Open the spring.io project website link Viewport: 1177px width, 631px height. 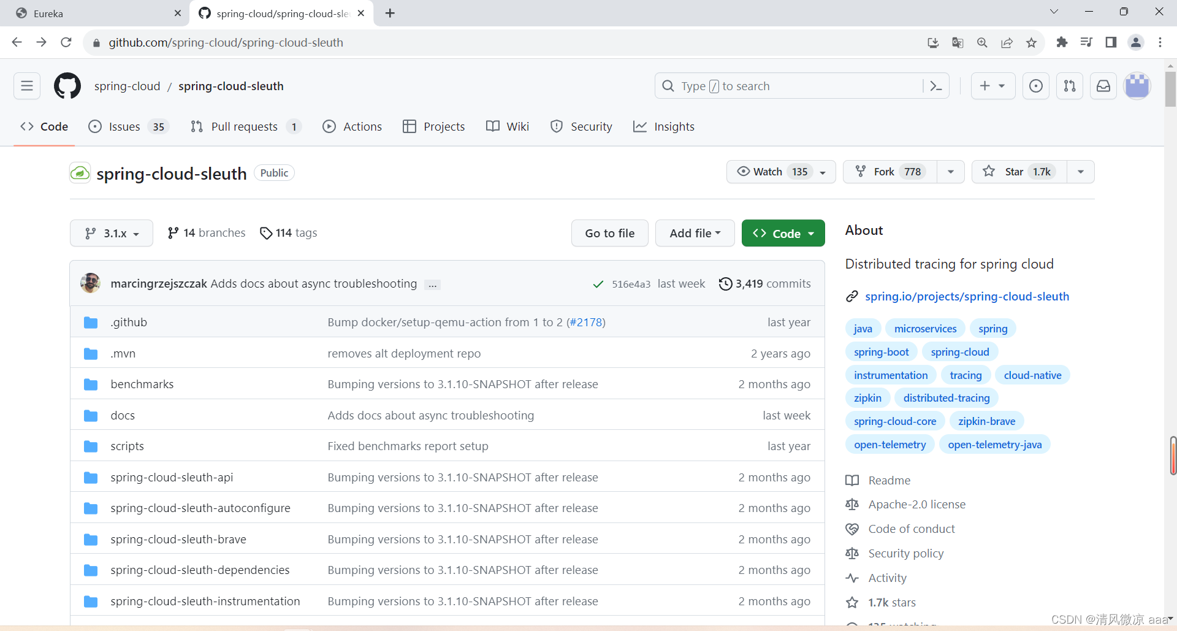pos(967,297)
